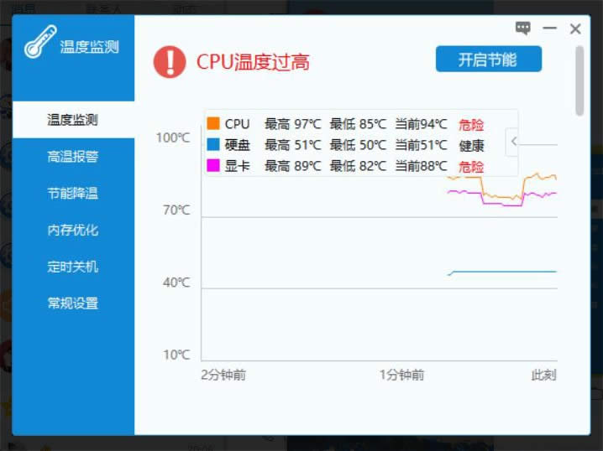Click the 2分钟前 time axis label
The width and height of the screenshot is (603, 451).
point(223,375)
